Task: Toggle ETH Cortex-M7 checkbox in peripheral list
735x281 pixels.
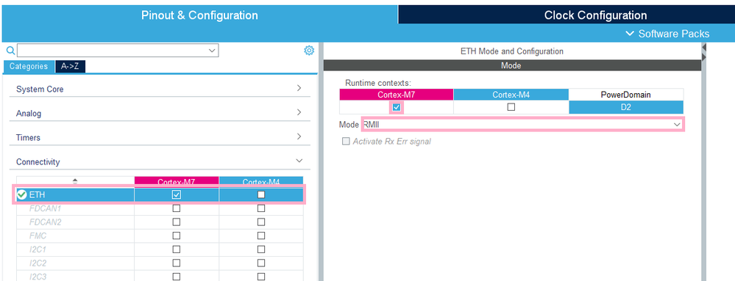Action: click(177, 194)
